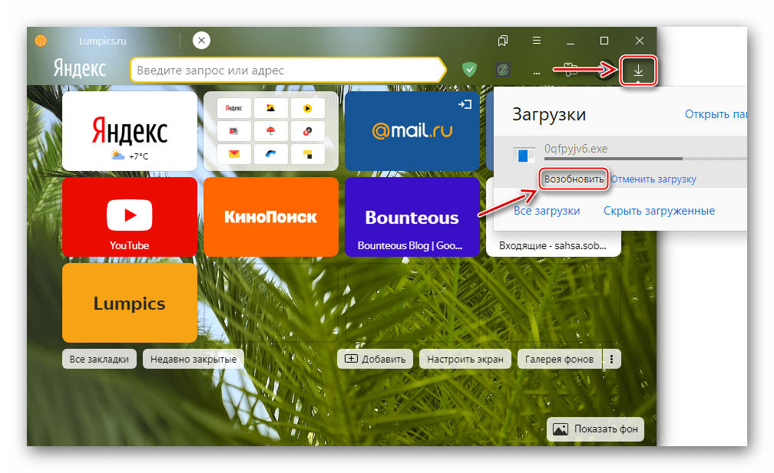The image size is (774, 473).
Task: Click the Открыть папку link in downloads
Action: [716, 114]
